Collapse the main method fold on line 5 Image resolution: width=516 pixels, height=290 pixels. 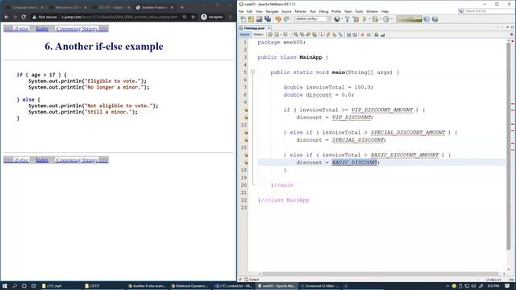pos(252,72)
